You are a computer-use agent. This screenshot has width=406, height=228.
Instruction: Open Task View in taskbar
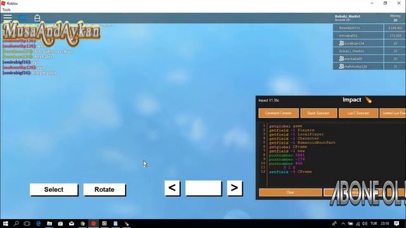pyautogui.click(x=27, y=224)
